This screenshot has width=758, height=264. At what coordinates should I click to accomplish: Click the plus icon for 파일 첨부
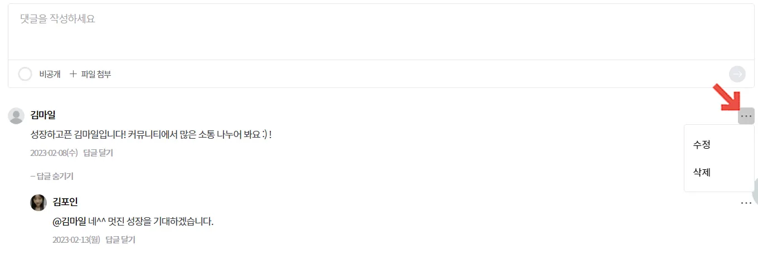coord(73,74)
